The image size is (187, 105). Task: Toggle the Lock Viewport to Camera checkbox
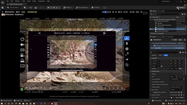point(171,82)
